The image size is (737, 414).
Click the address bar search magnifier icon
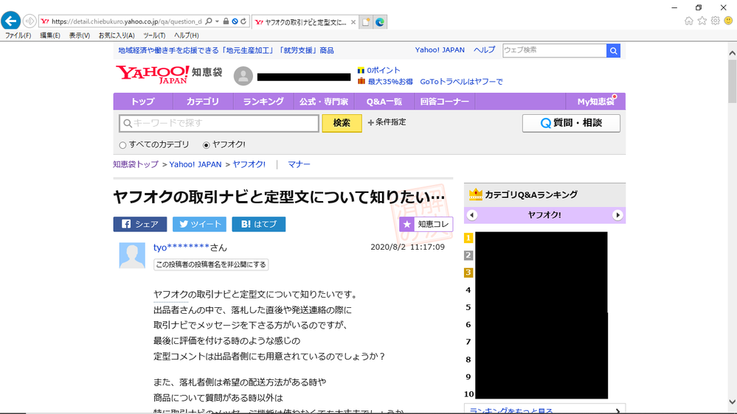click(209, 21)
